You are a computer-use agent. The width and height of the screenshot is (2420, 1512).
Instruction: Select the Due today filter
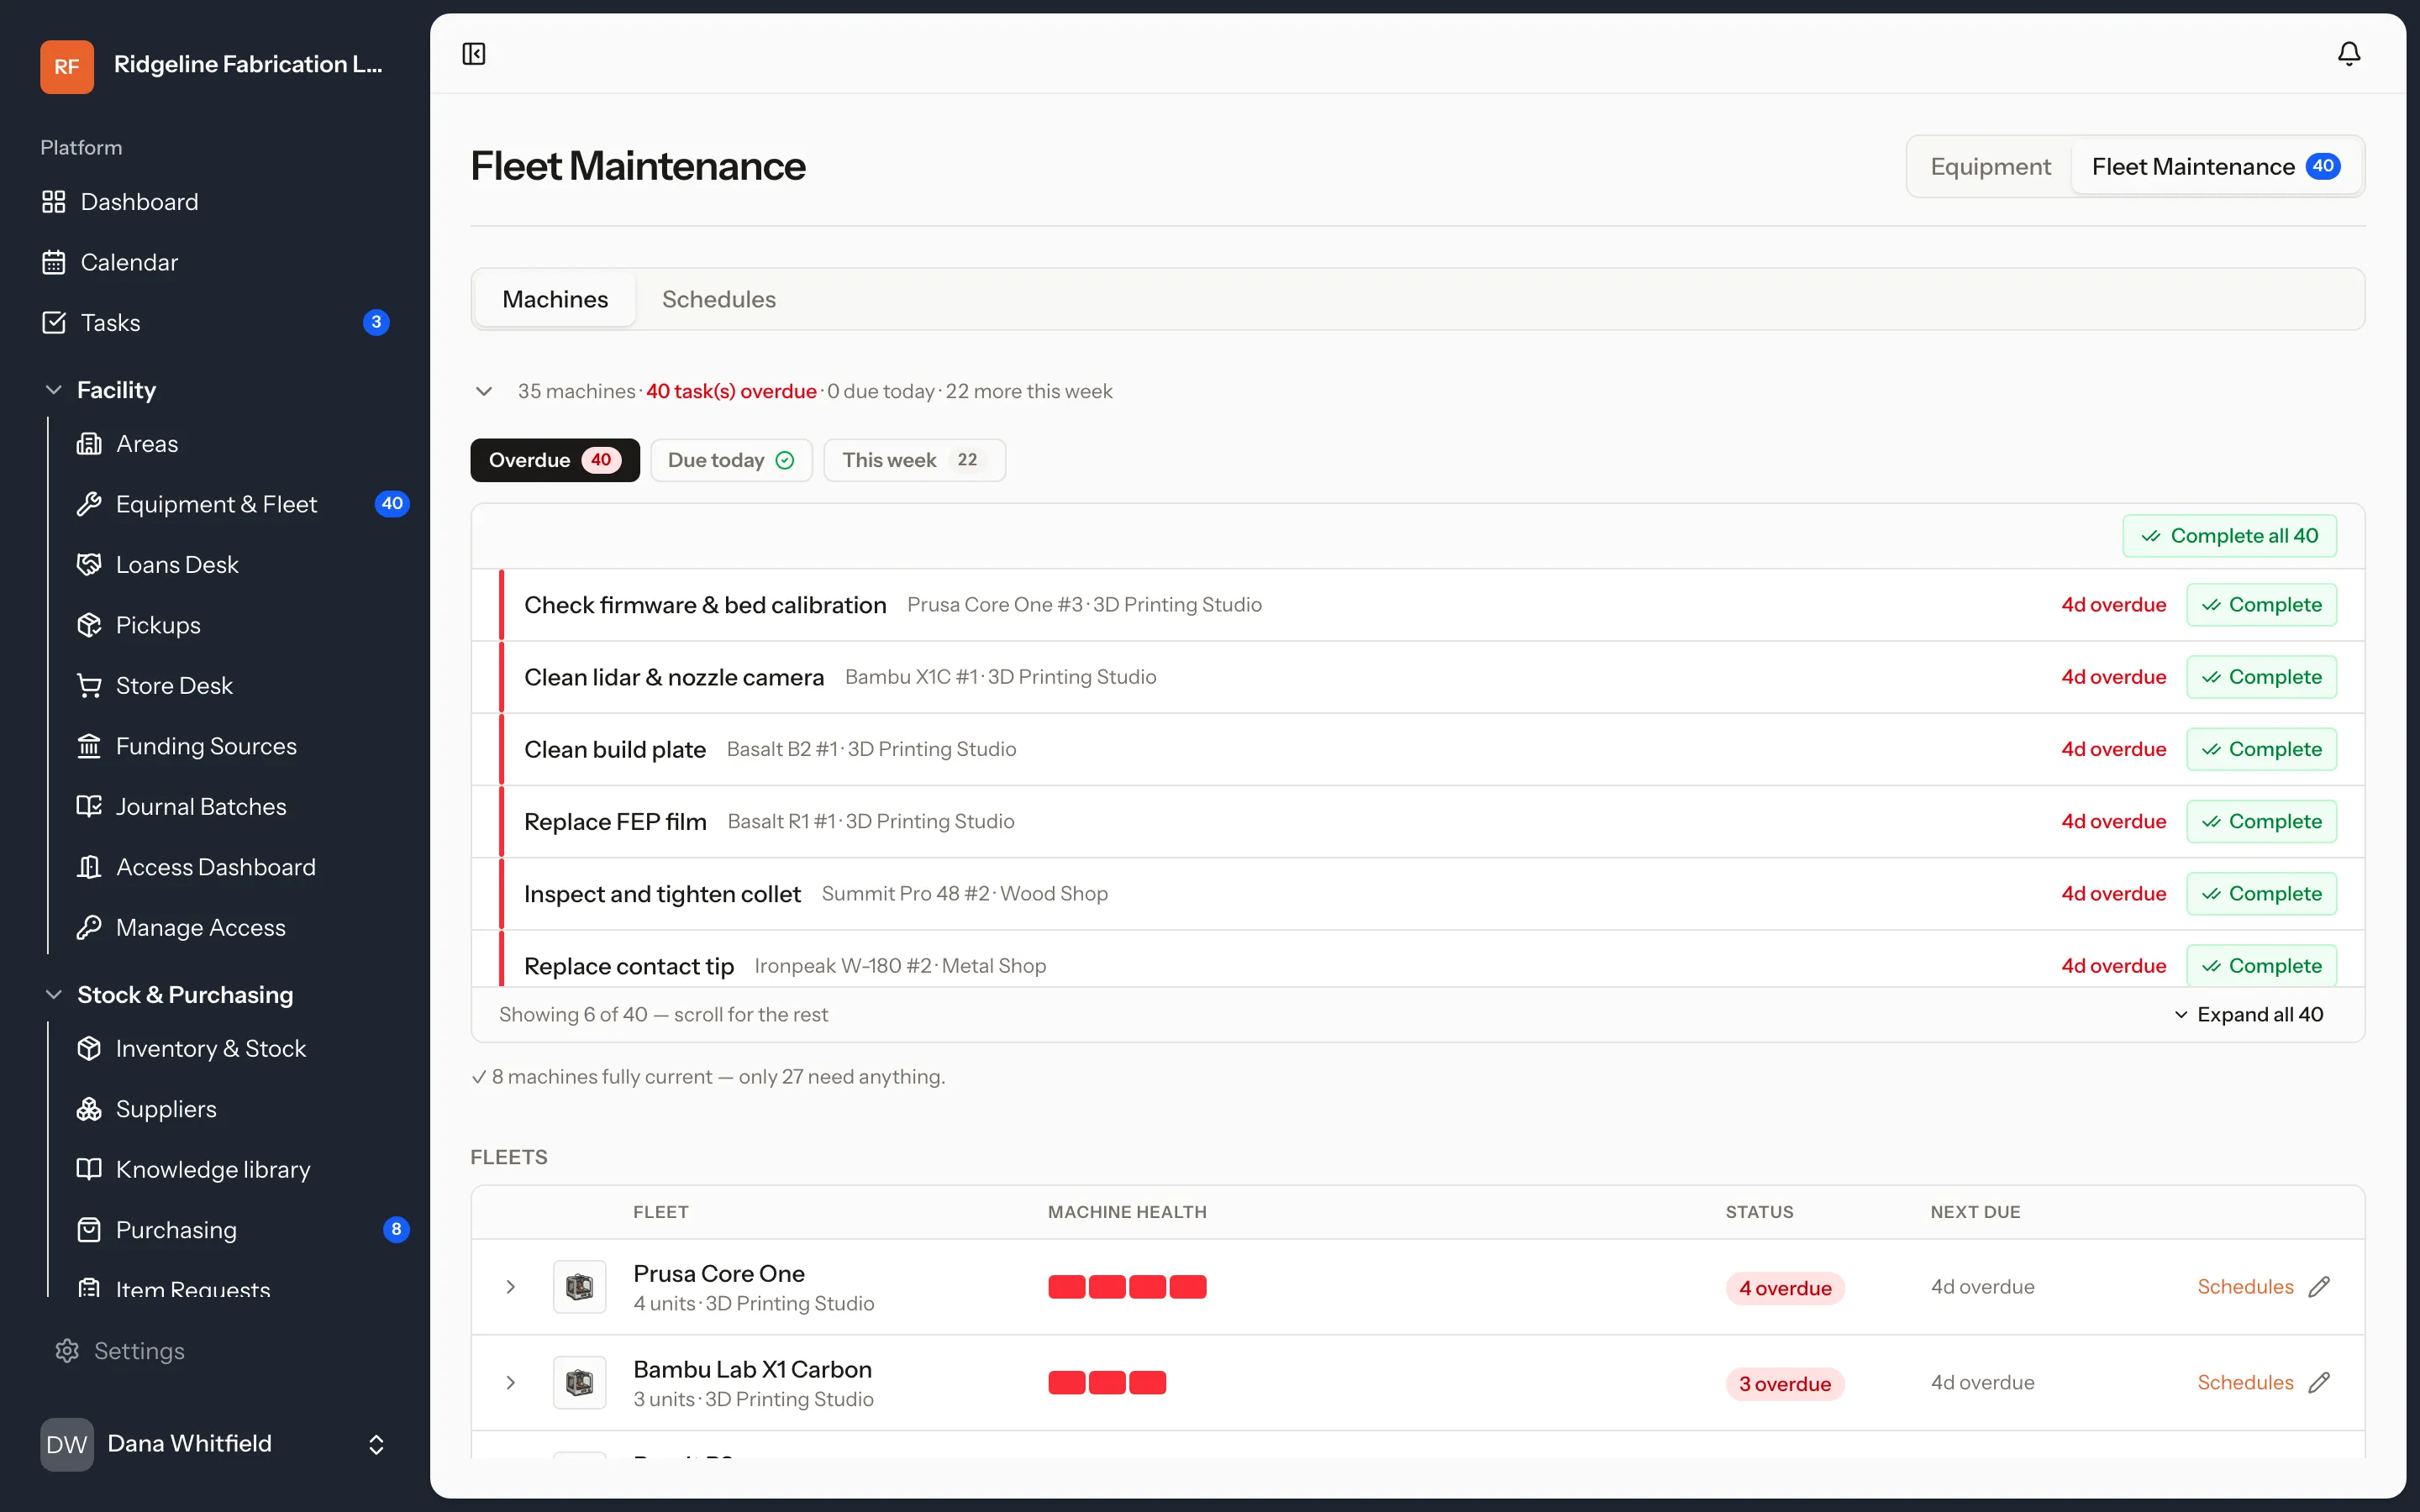[731, 460]
